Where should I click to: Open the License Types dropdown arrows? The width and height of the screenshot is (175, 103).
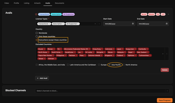(99, 24)
